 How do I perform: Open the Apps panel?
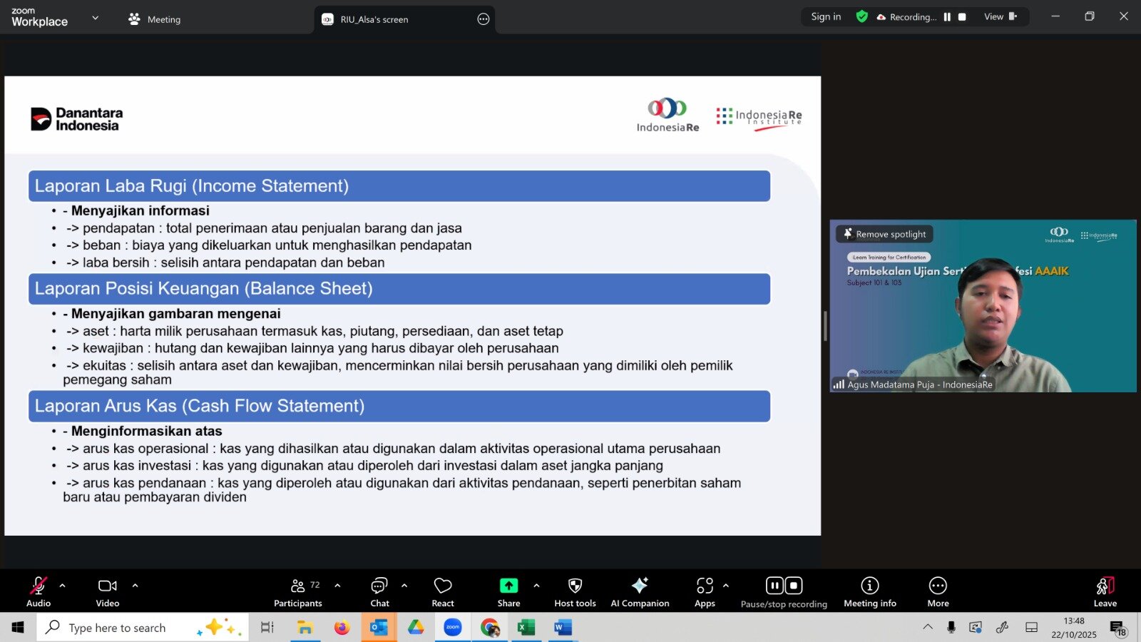pyautogui.click(x=705, y=591)
